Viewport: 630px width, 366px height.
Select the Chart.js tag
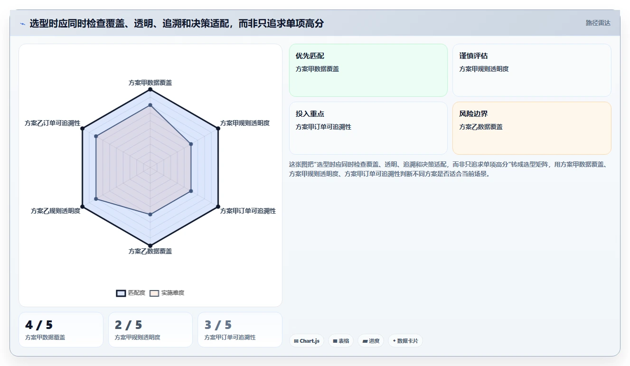point(307,341)
